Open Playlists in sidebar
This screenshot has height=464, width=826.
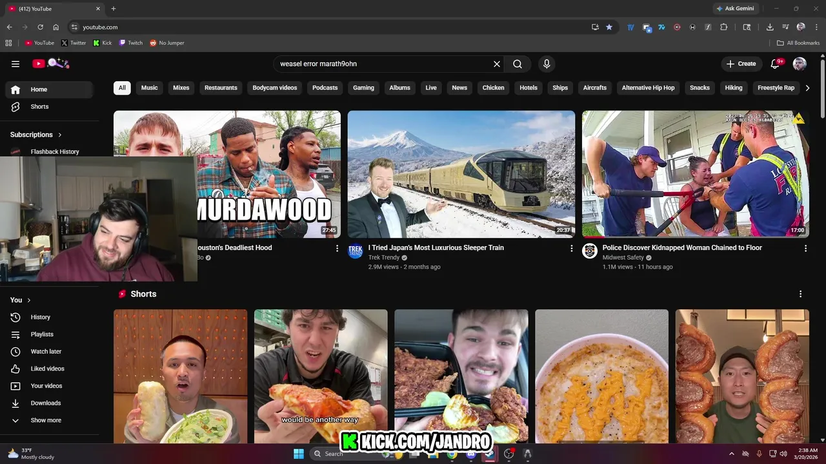coord(49,334)
